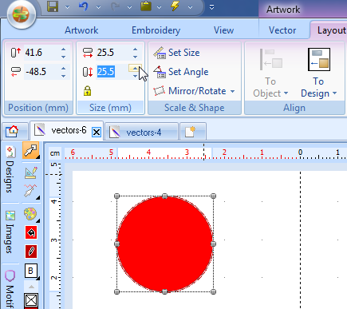This screenshot has height=309, width=347.
Task: Decrease the horizontal position -48.5 spinner
Action: 63,76
